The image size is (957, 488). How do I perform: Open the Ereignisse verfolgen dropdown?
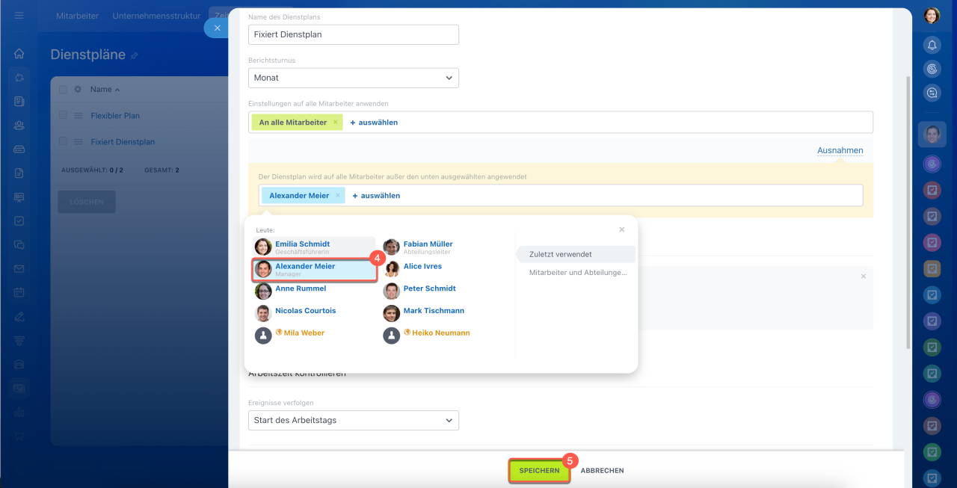[x=353, y=420]
